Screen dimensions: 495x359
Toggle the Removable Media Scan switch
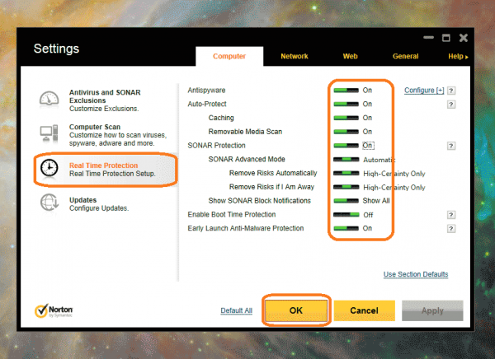(x=346, y=132)
